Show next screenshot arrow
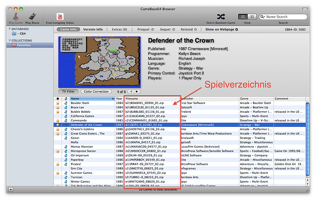 click(x=137, y=91)
